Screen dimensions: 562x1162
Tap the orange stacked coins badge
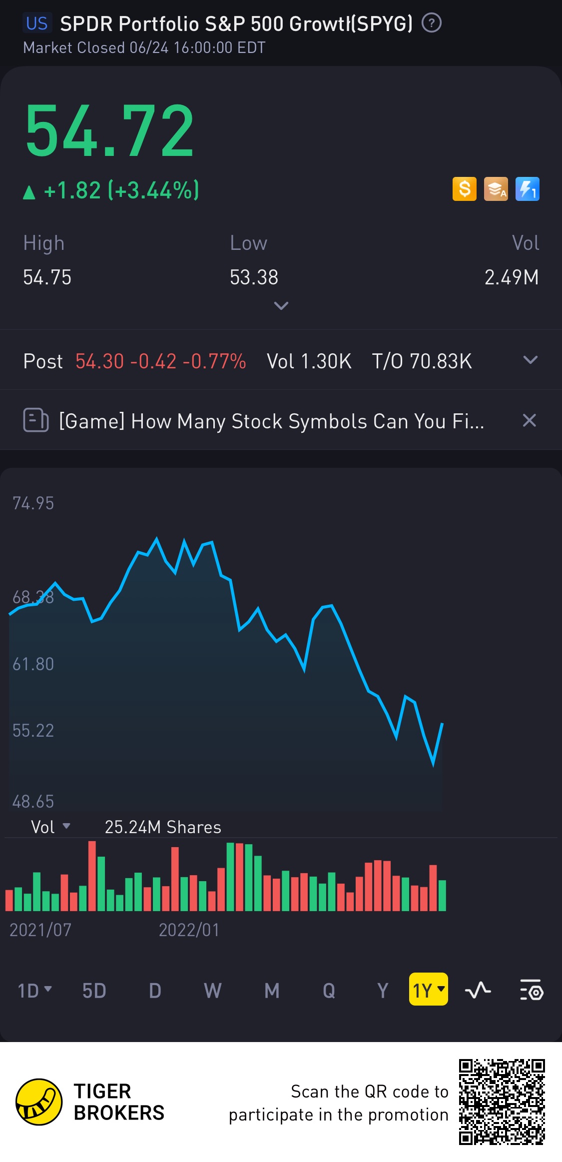pos(496,189)
